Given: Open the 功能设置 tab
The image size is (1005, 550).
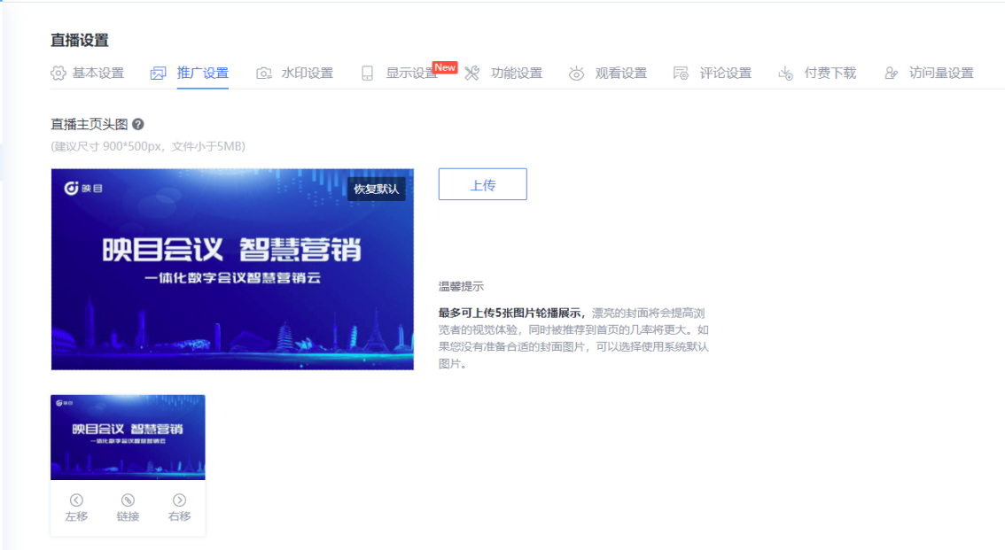Looking at the screenshot, I should (x=517, y=73).
